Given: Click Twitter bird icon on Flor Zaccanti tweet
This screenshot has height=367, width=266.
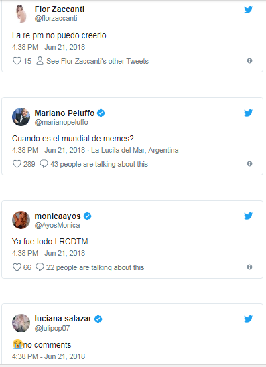Looking at the screenshot, I should pyautogui.click(x=248, y=9).
